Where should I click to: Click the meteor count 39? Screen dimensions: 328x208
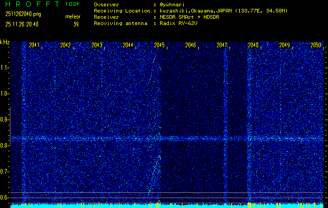click(76, 24)
